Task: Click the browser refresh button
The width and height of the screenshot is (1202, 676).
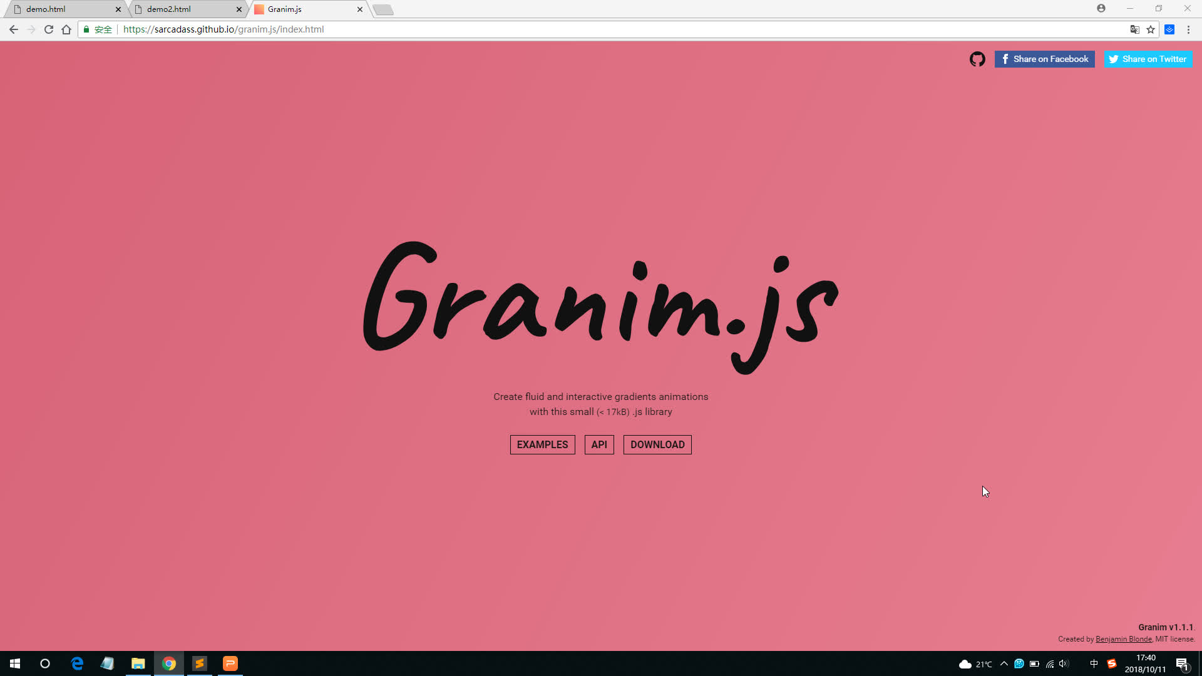Action: pyautogui.click(x=49, y=29)
